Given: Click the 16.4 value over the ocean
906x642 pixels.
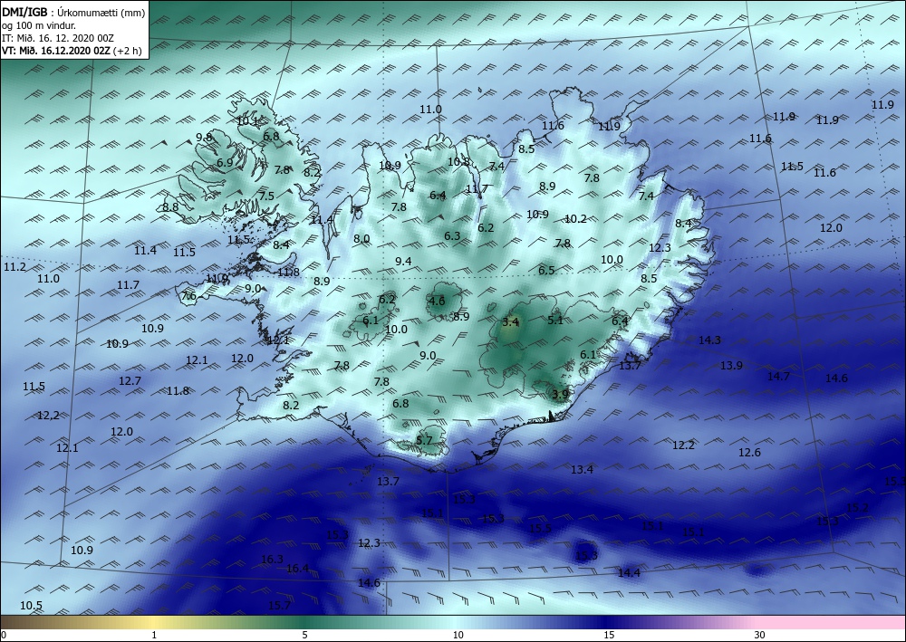Looking at the screenshot, I should pos(297,569).
